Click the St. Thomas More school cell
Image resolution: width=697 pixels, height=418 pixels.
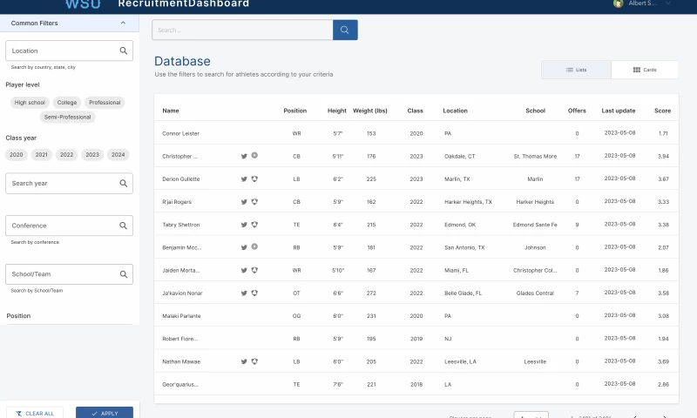pos(535,157)
